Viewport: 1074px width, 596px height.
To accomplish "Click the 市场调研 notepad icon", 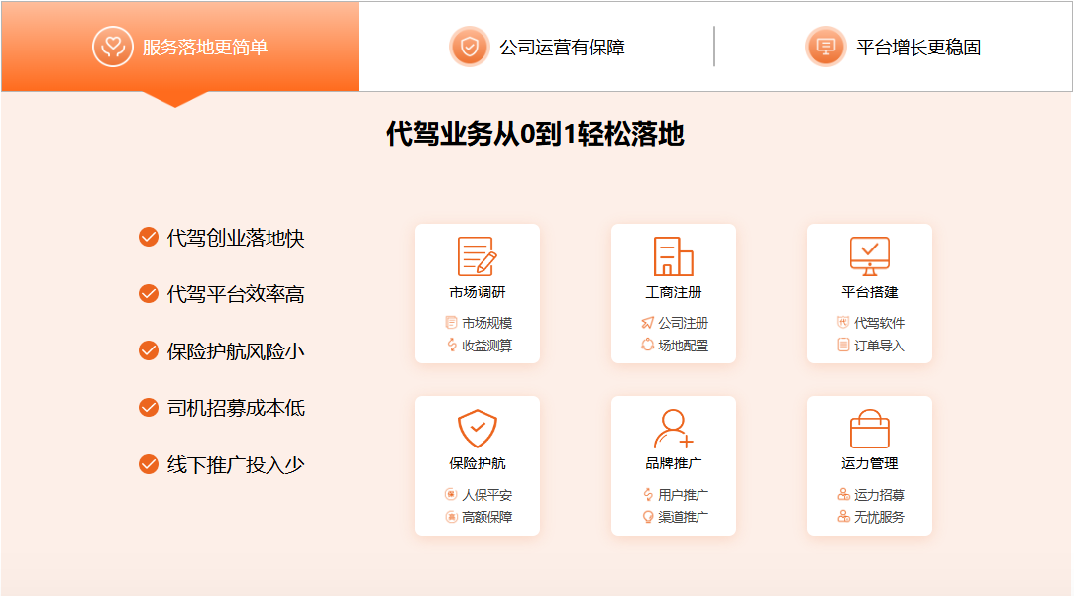I will click(477, 256).
